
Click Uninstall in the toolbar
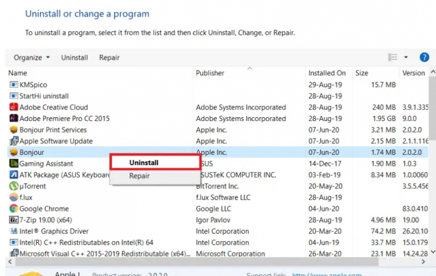[74, 58]
